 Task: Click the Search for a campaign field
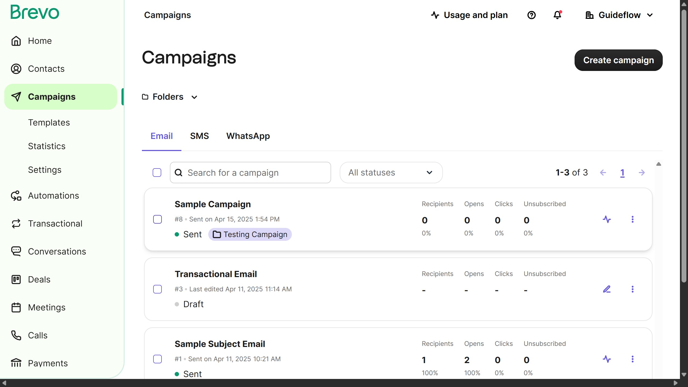pos(250,173)
